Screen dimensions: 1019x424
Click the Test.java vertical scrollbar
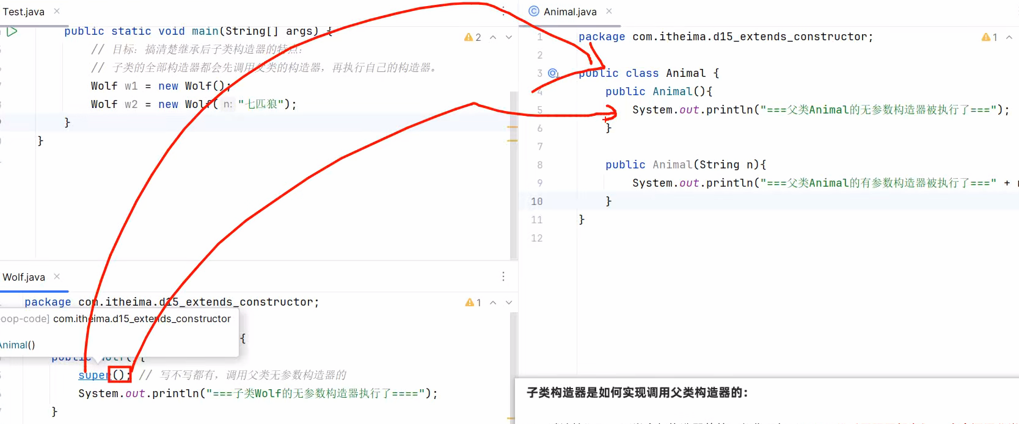pyautogui.click(x=514, y=174)
